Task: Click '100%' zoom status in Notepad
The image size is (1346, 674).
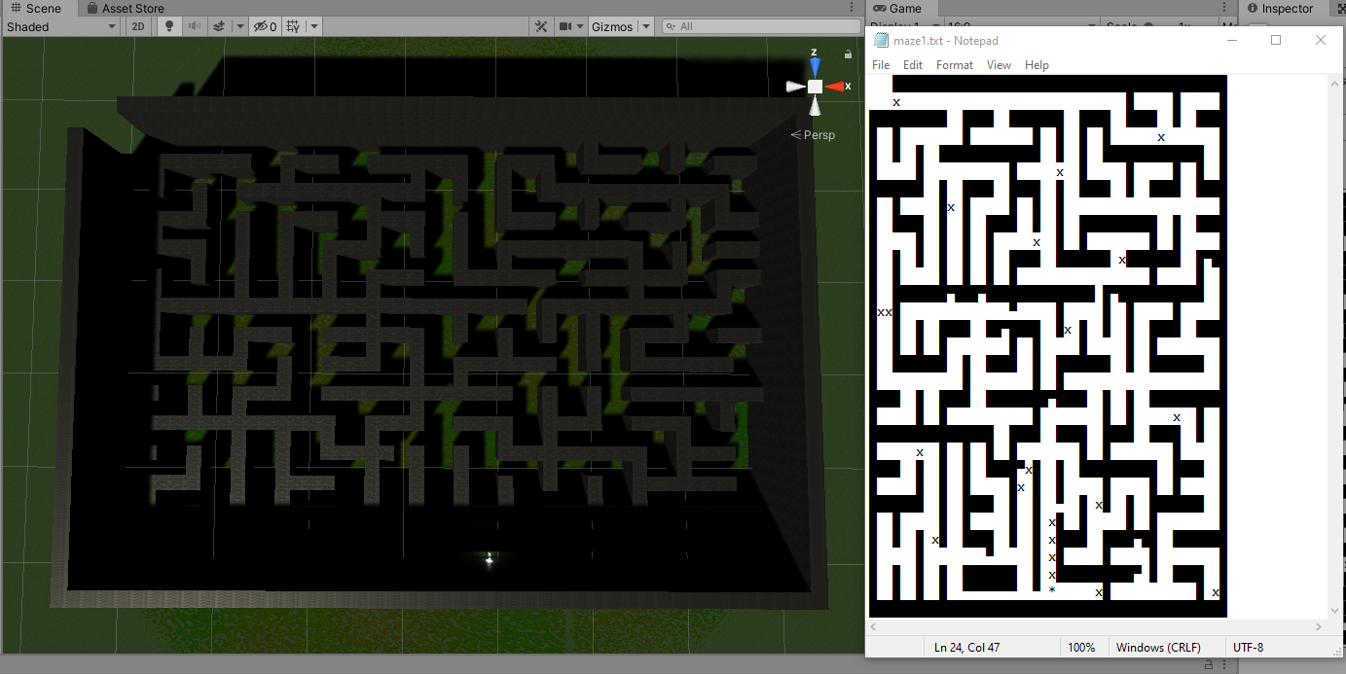Action: [x=1081, y=648]
